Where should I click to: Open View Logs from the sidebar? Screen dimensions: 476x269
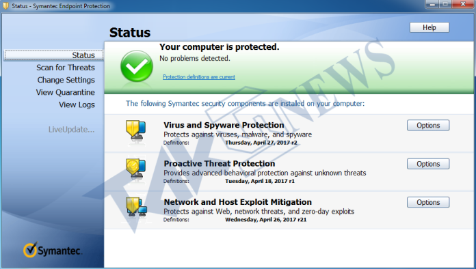coord(77,105)
